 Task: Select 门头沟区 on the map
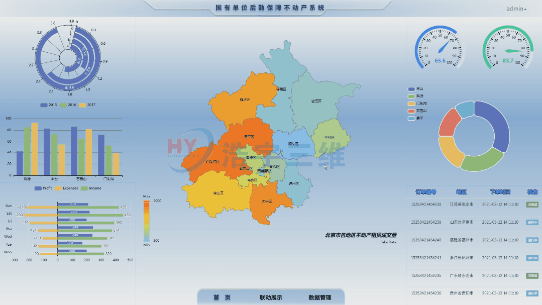coord(212,162)
